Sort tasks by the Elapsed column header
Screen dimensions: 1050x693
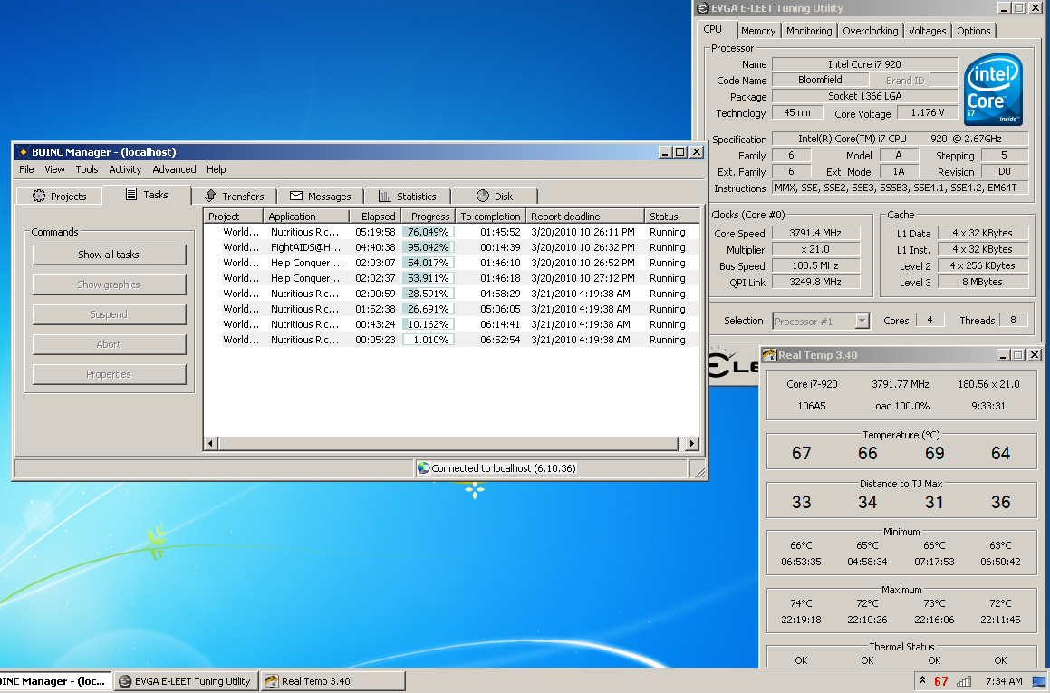point(375,217)
